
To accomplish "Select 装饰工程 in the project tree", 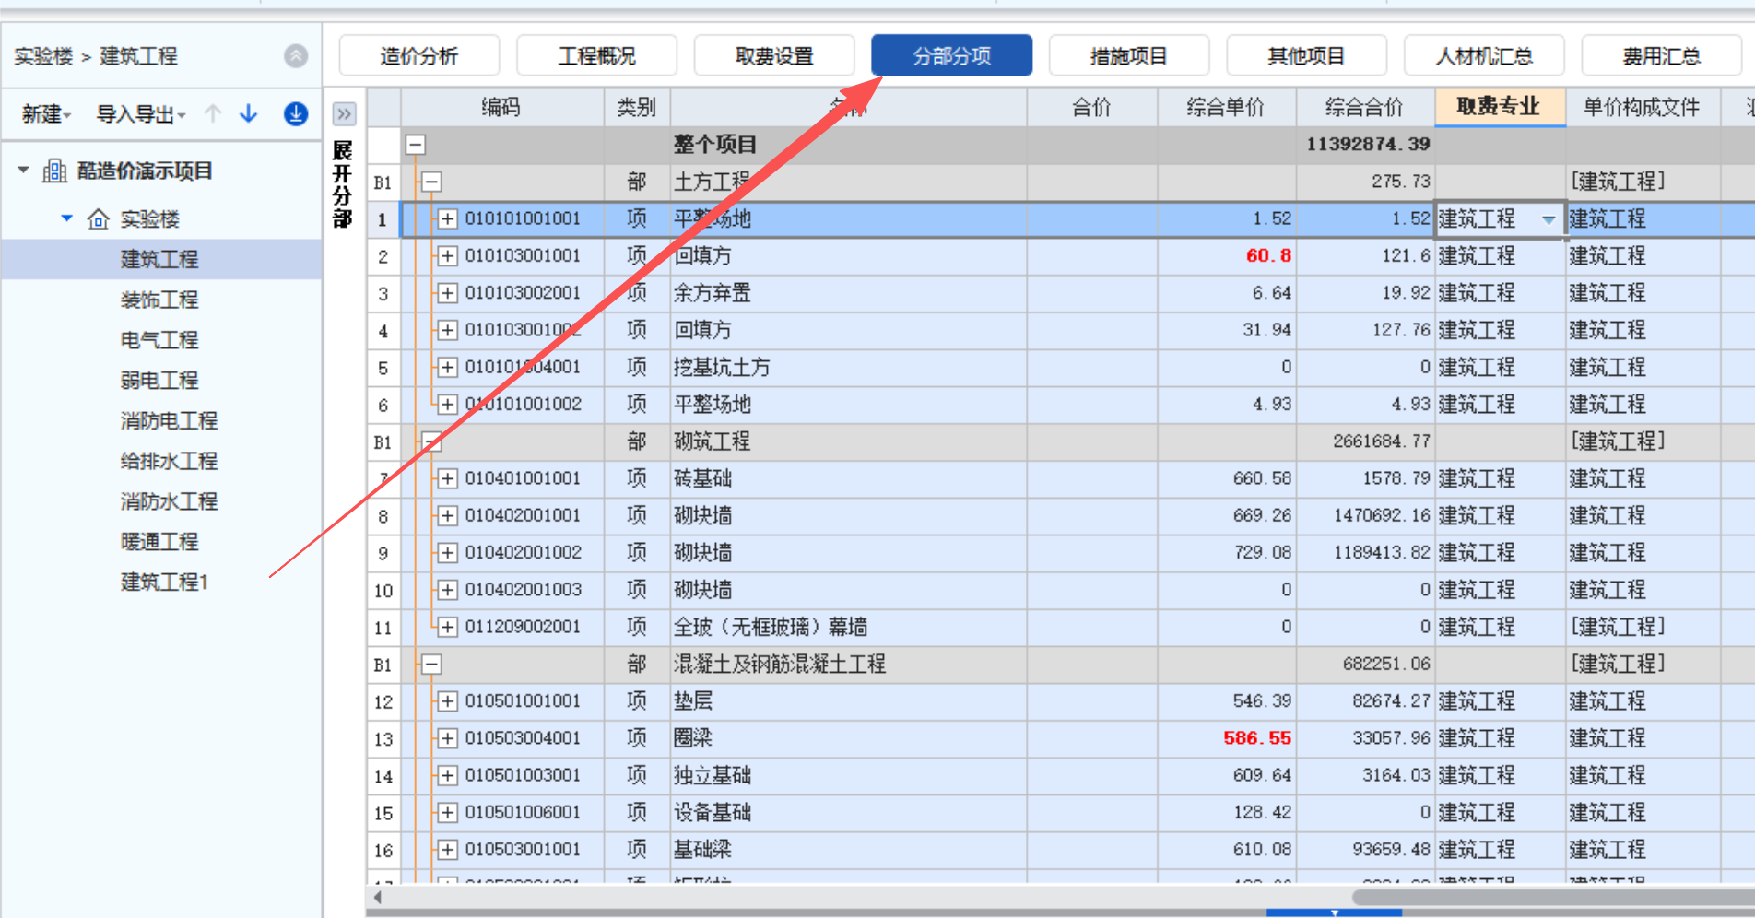I will coord(159,300).
